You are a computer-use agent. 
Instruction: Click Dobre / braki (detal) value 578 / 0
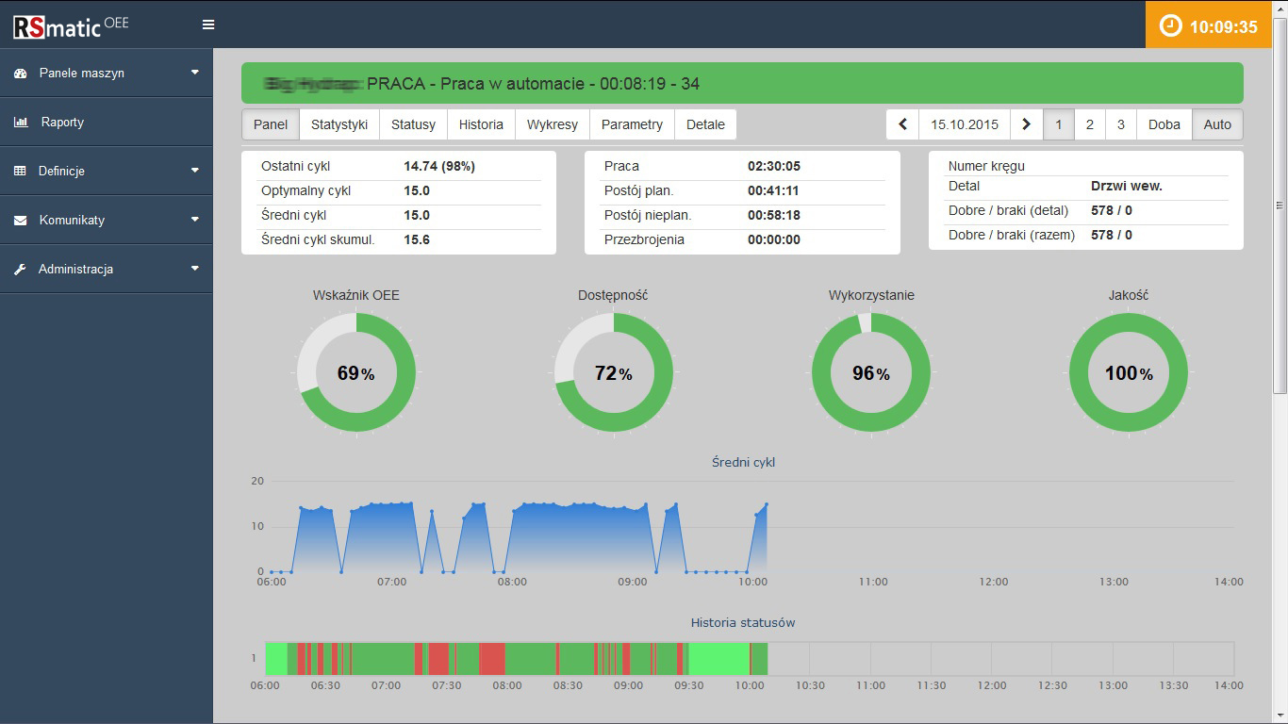1112,210
